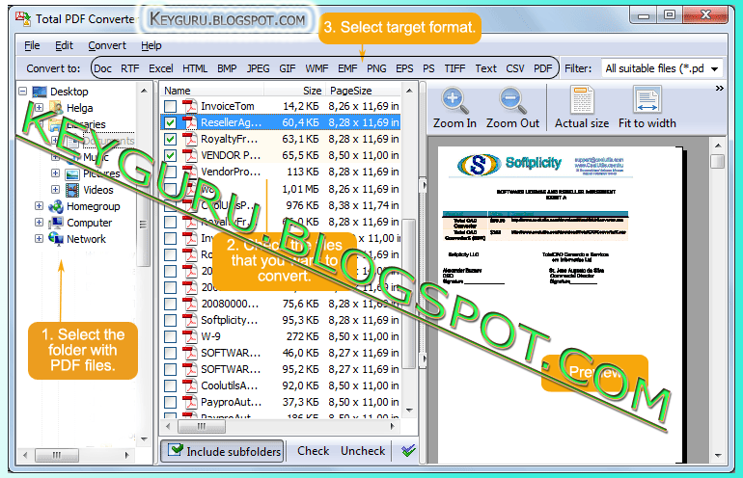Expand the Pictures tree node
743x478 pixels.
[55, 173]
